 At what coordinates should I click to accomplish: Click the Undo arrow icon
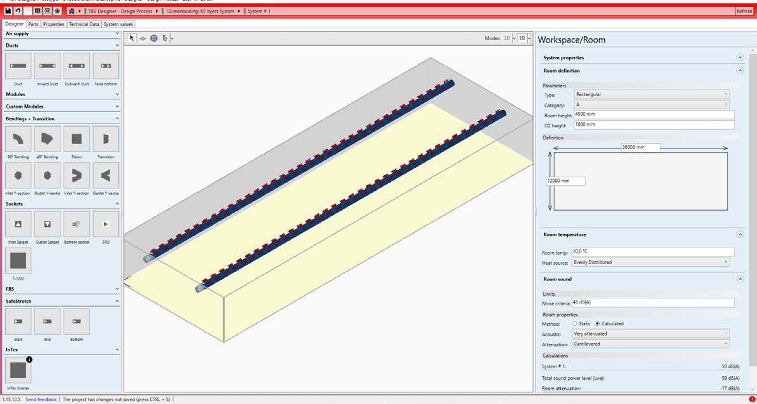18,11
